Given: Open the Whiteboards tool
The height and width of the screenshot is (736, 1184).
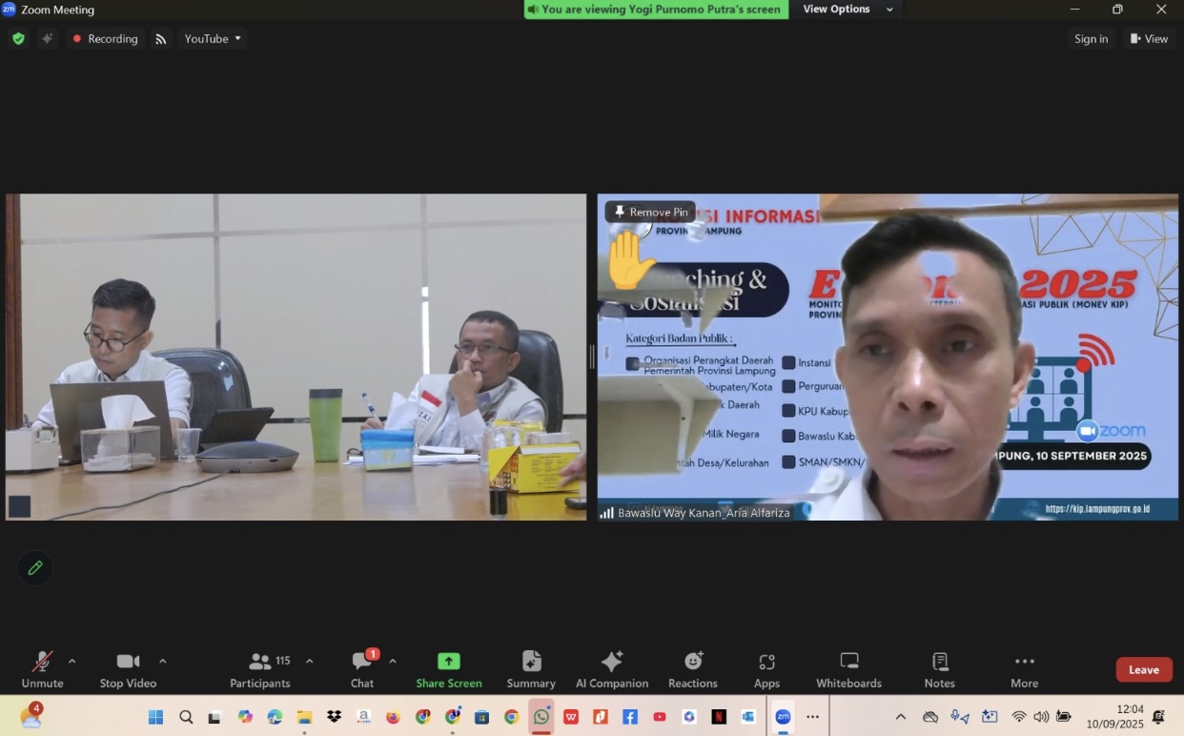Looking at the screenshot, I should tap(848, 669).
